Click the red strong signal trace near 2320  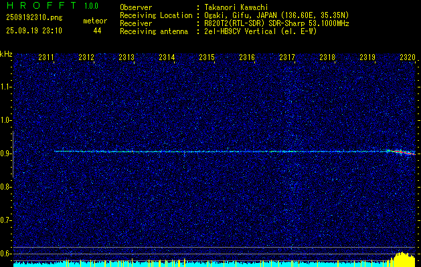(401, 152)
